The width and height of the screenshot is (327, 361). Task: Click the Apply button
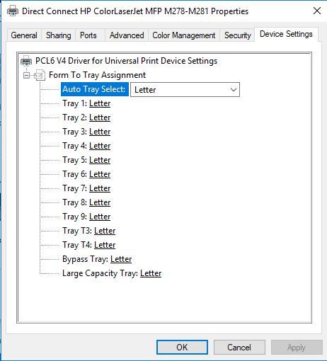coord(297,348)
